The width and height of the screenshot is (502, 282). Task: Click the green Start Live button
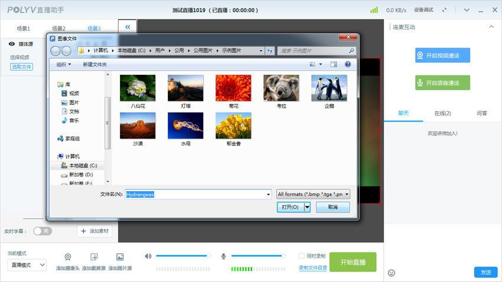353,263
